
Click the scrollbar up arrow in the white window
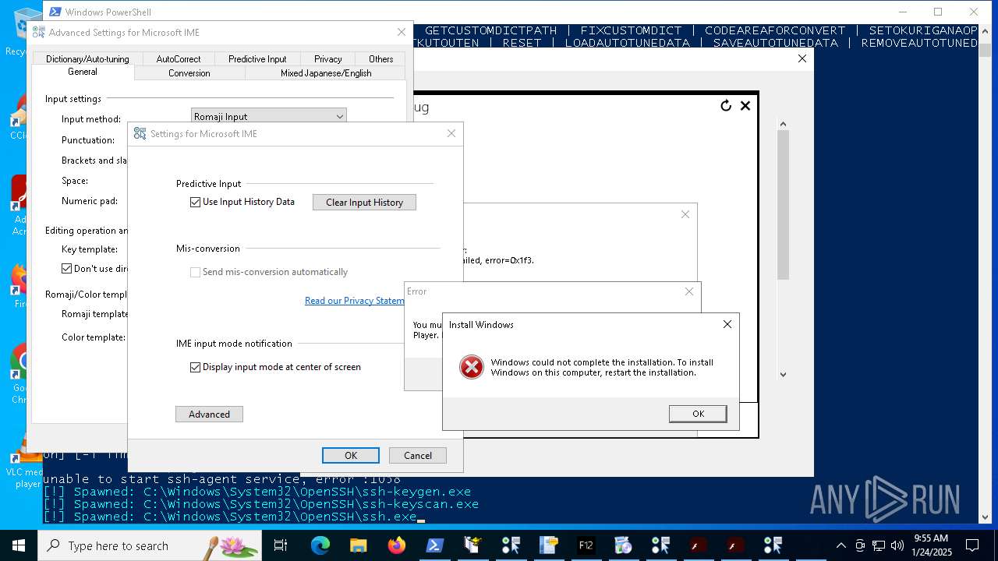(784, 124)
